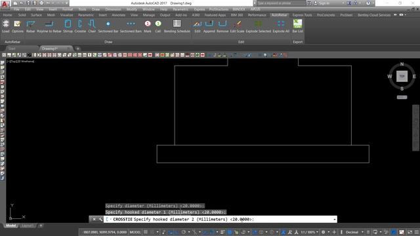
Task: Select the Rebar draw tool
Action: click(x=31, y=26)
